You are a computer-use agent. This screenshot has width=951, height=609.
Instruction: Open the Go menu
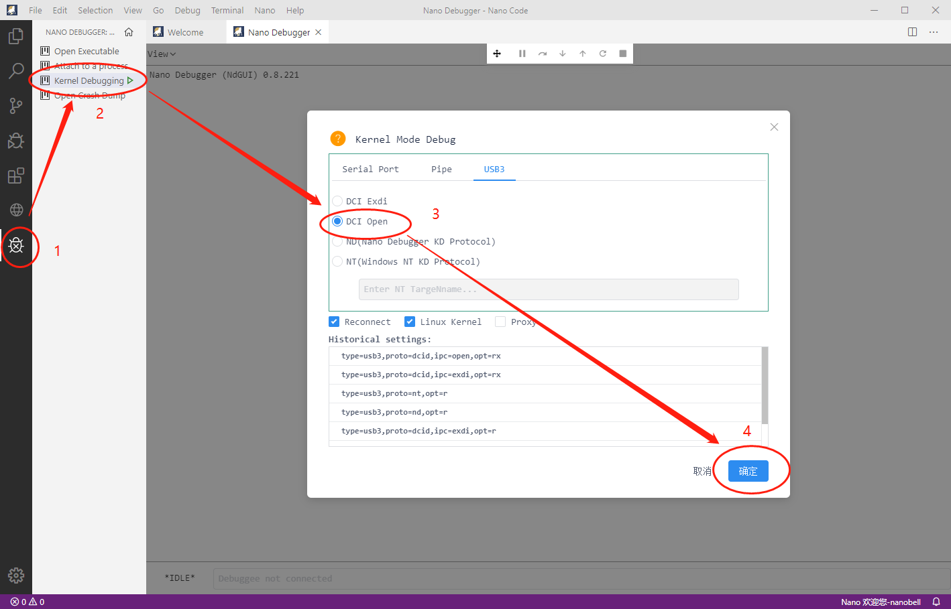click(158, 10)
